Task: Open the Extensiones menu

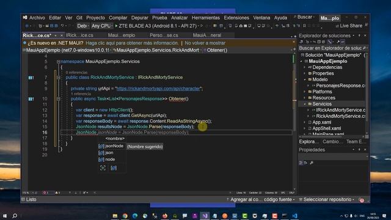Action: [x=236, y=18]
